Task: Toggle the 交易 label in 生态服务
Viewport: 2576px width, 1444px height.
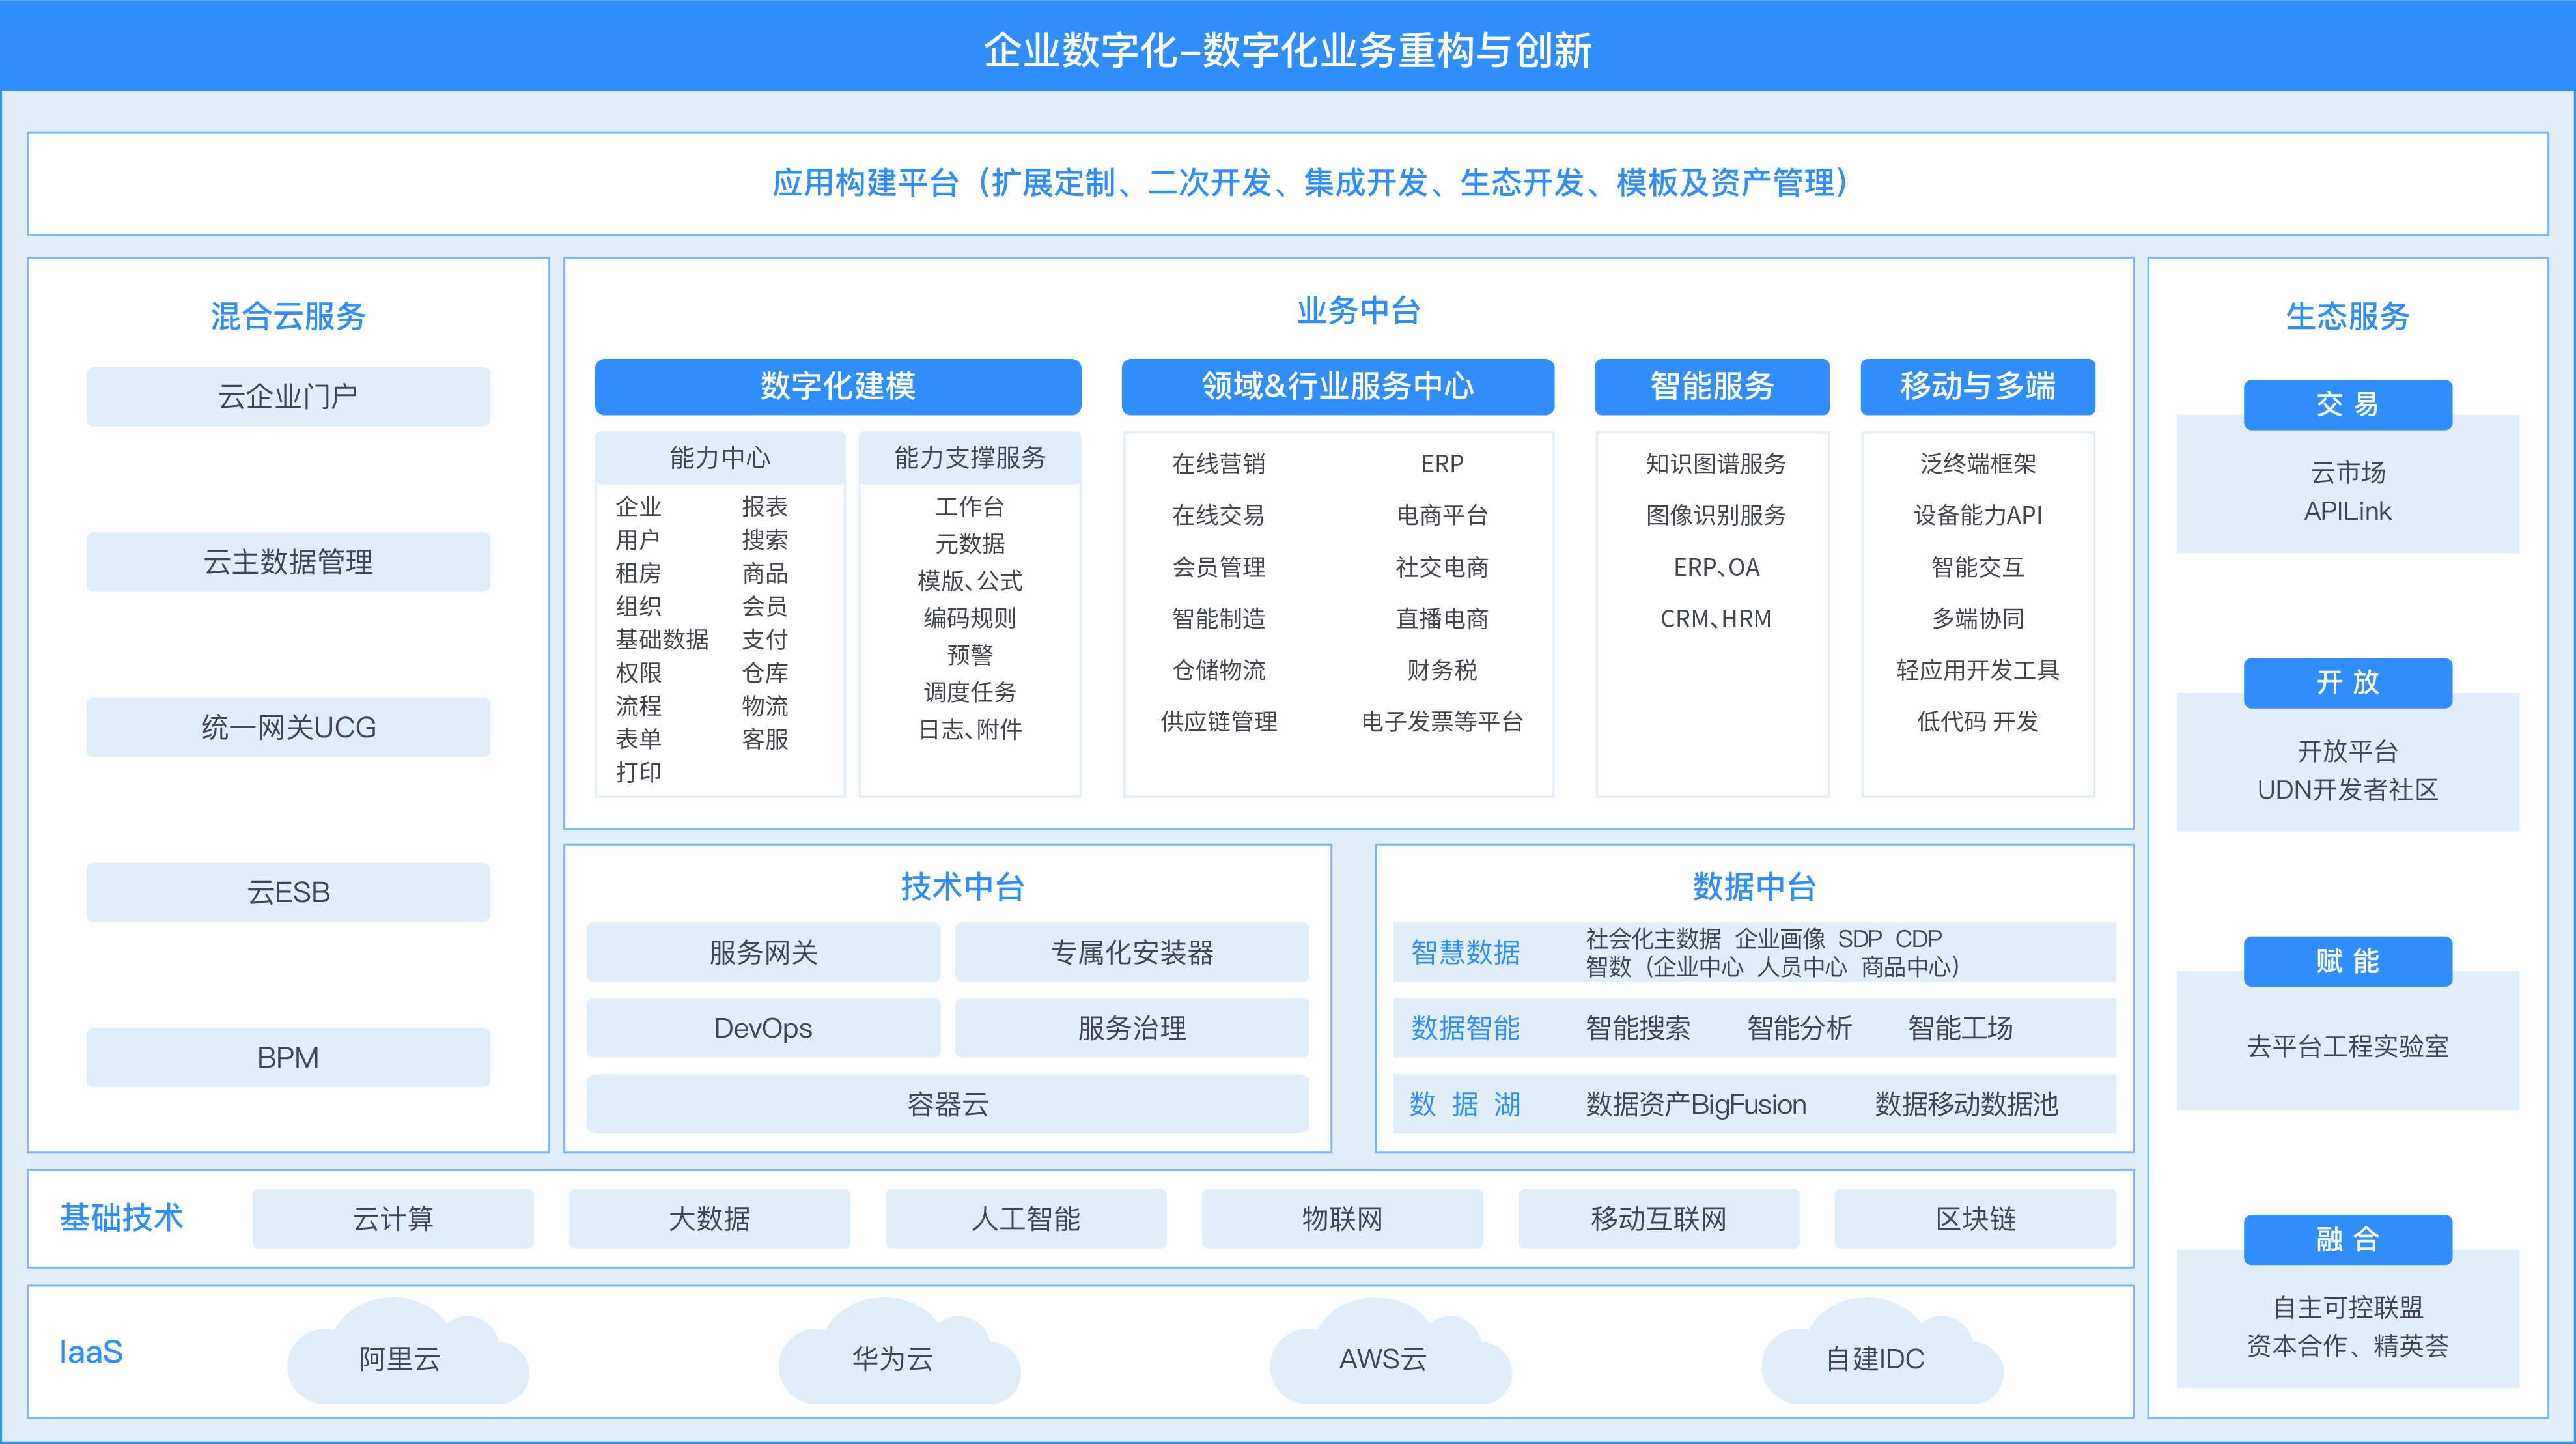Action: pyautogui.click(x=2347, y=405)
